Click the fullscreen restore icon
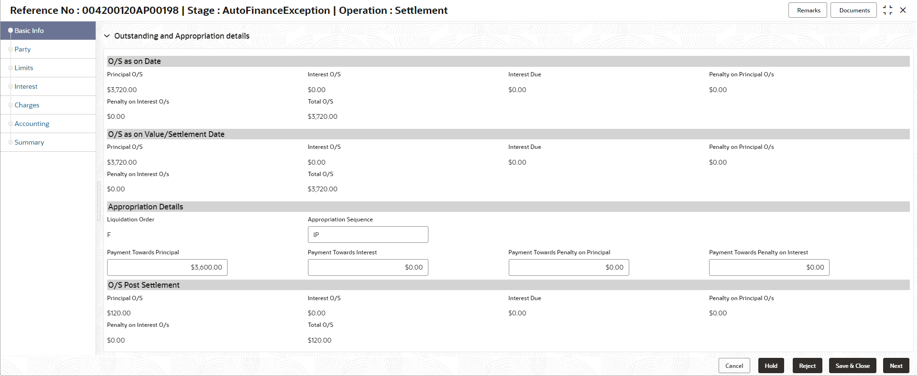The image size is (918, 376). point(887,10)
